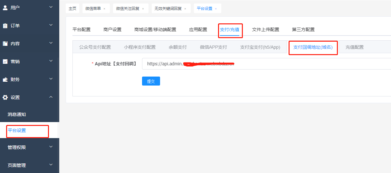
Task: Select the 公众号支付配置 sub-tab
Action: [95, 47]
